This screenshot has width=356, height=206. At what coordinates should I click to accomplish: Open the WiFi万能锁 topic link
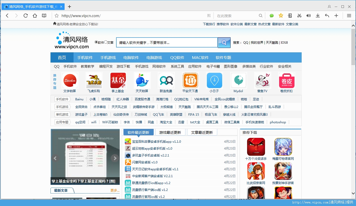pos(110,122)
